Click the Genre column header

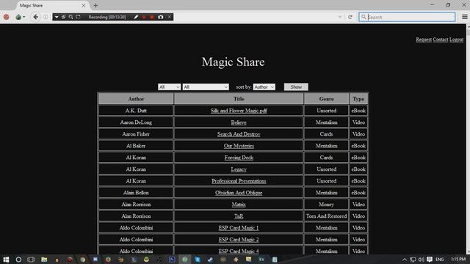tap(326, 99)
